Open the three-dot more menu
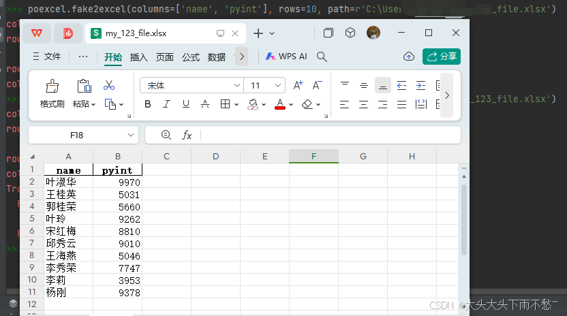Viewport: 567px width, 316px height. [x=83, y=57]
